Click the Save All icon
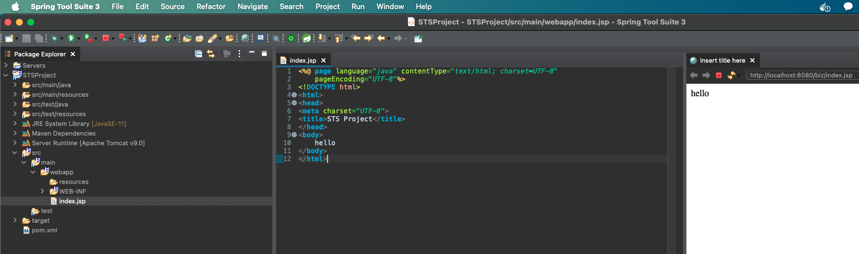The image size is (859, 254). pos(39,38)
